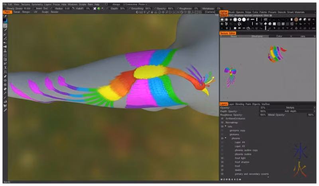The height and width of the screenshot is (186, 319).
Task: Click the Steady Stroke 15.000 value
Action: [x=27, y=8]
